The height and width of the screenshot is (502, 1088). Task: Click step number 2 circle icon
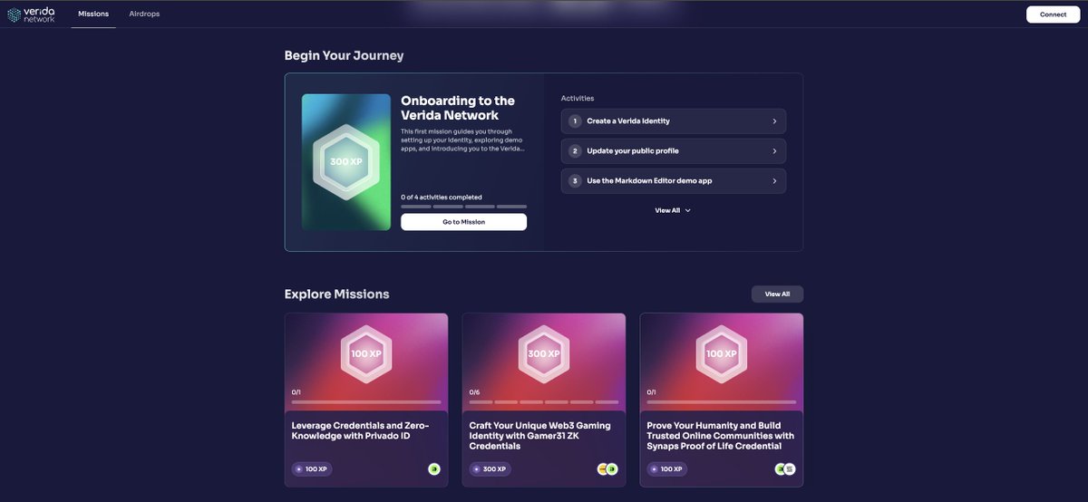pos(575,151)
